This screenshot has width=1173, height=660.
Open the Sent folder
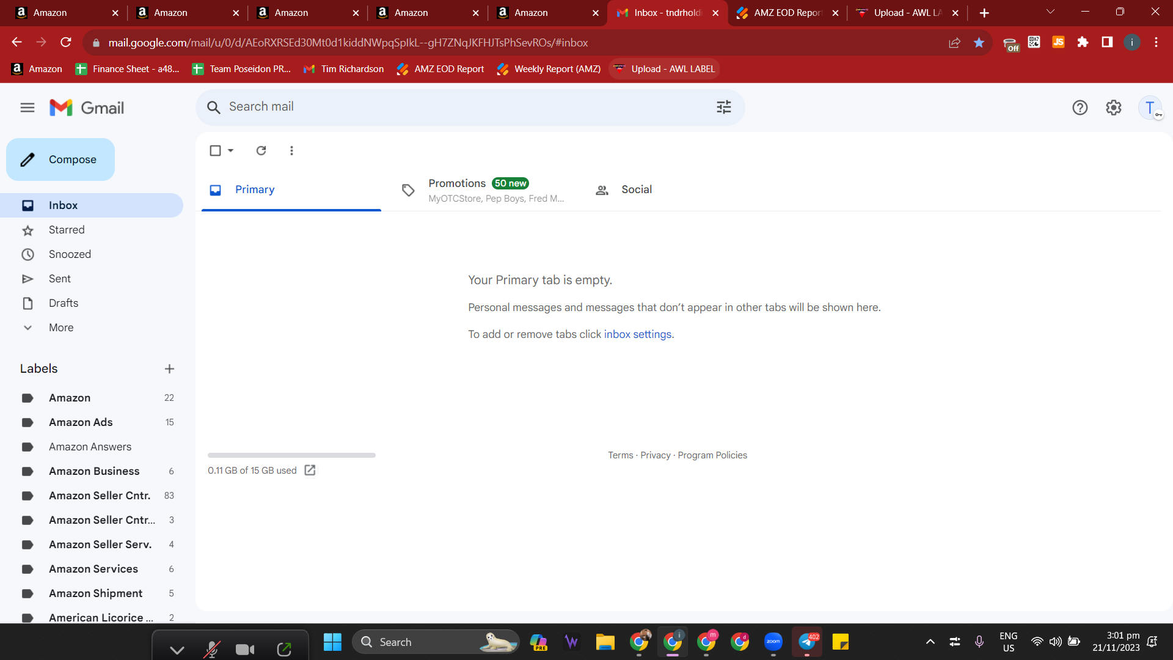pyautogui.click(x=92, y=279)
